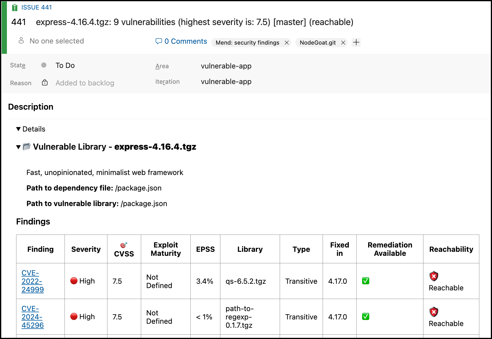Image resolution: width=492 pixels, height=339 pixels.
Task: Open the CVE-2022-24999 link
Action: click(33, 281)
